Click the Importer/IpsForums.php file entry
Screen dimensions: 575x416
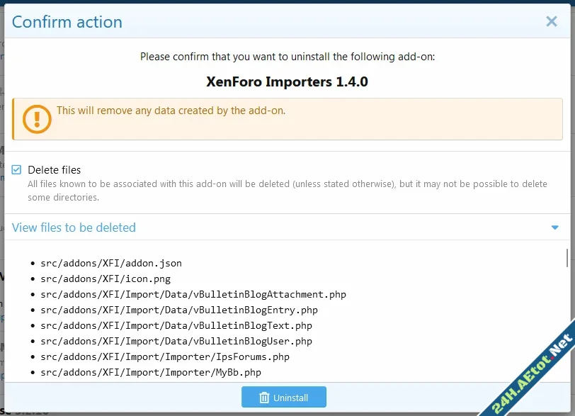[165, 356]
